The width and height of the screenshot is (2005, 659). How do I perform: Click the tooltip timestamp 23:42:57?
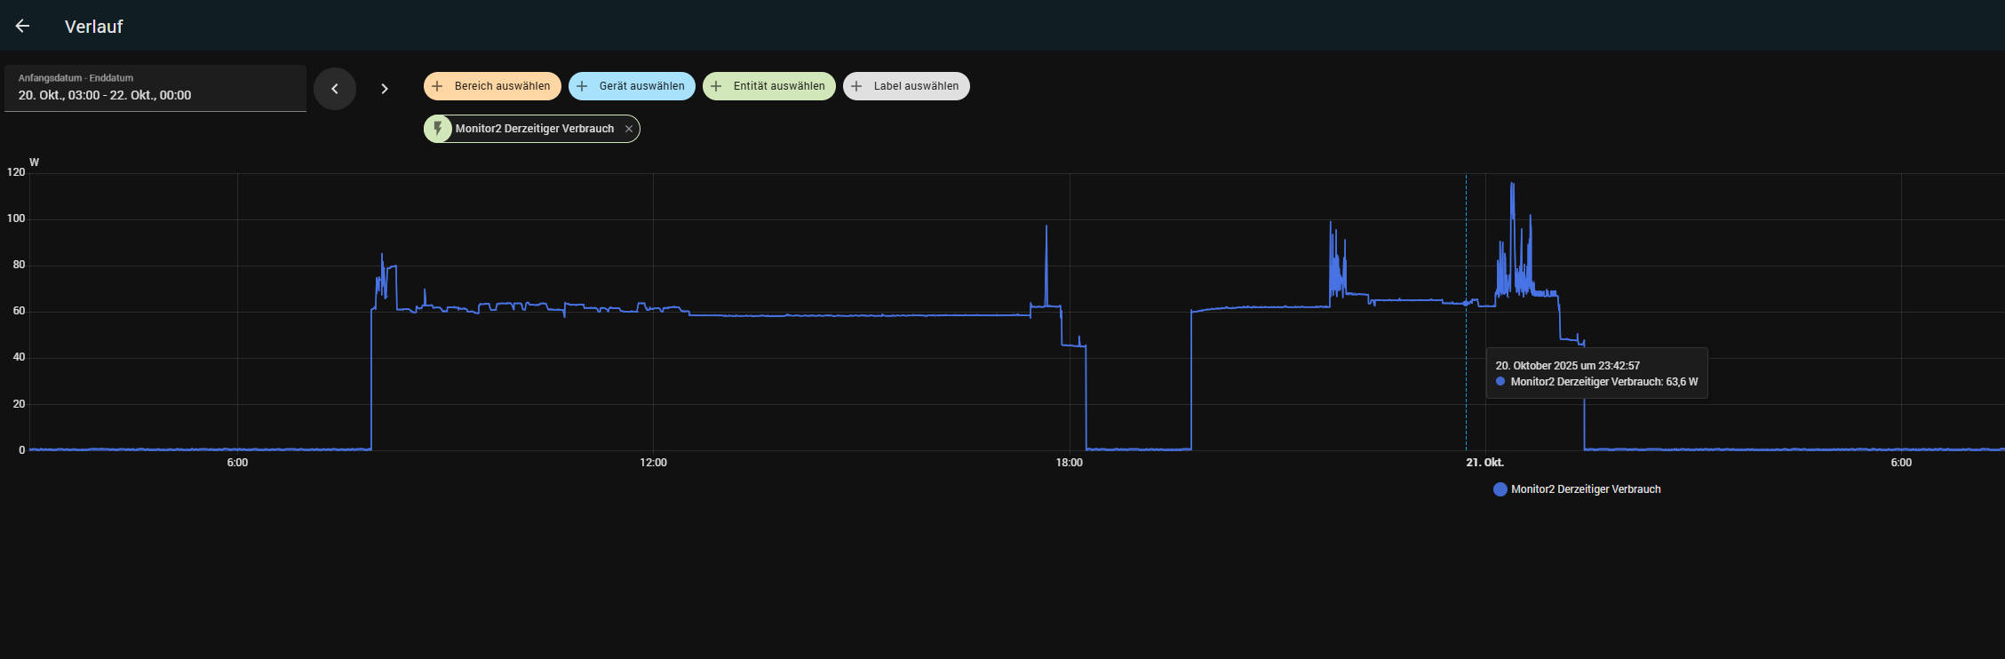coord(1619,366)
